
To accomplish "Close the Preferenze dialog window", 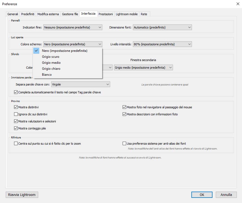I will click(237, 4).
